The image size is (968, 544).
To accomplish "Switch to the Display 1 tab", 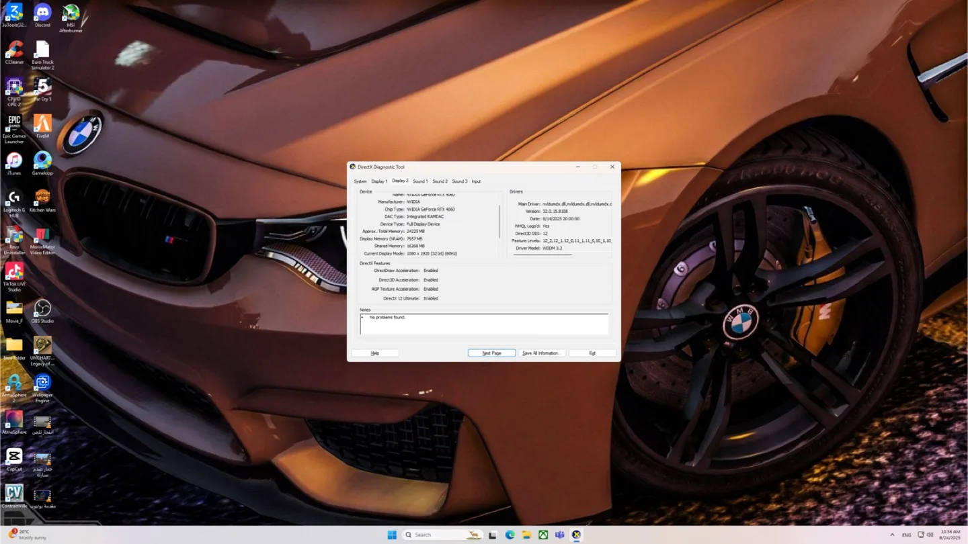I will (379, 181).
